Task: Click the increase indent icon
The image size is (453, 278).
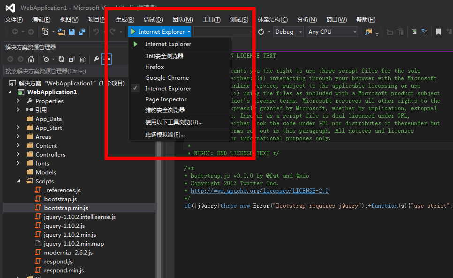Action: 414,32
